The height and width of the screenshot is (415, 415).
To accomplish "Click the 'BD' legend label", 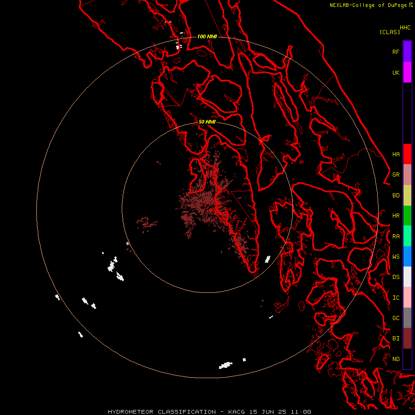I will (396, 196).
